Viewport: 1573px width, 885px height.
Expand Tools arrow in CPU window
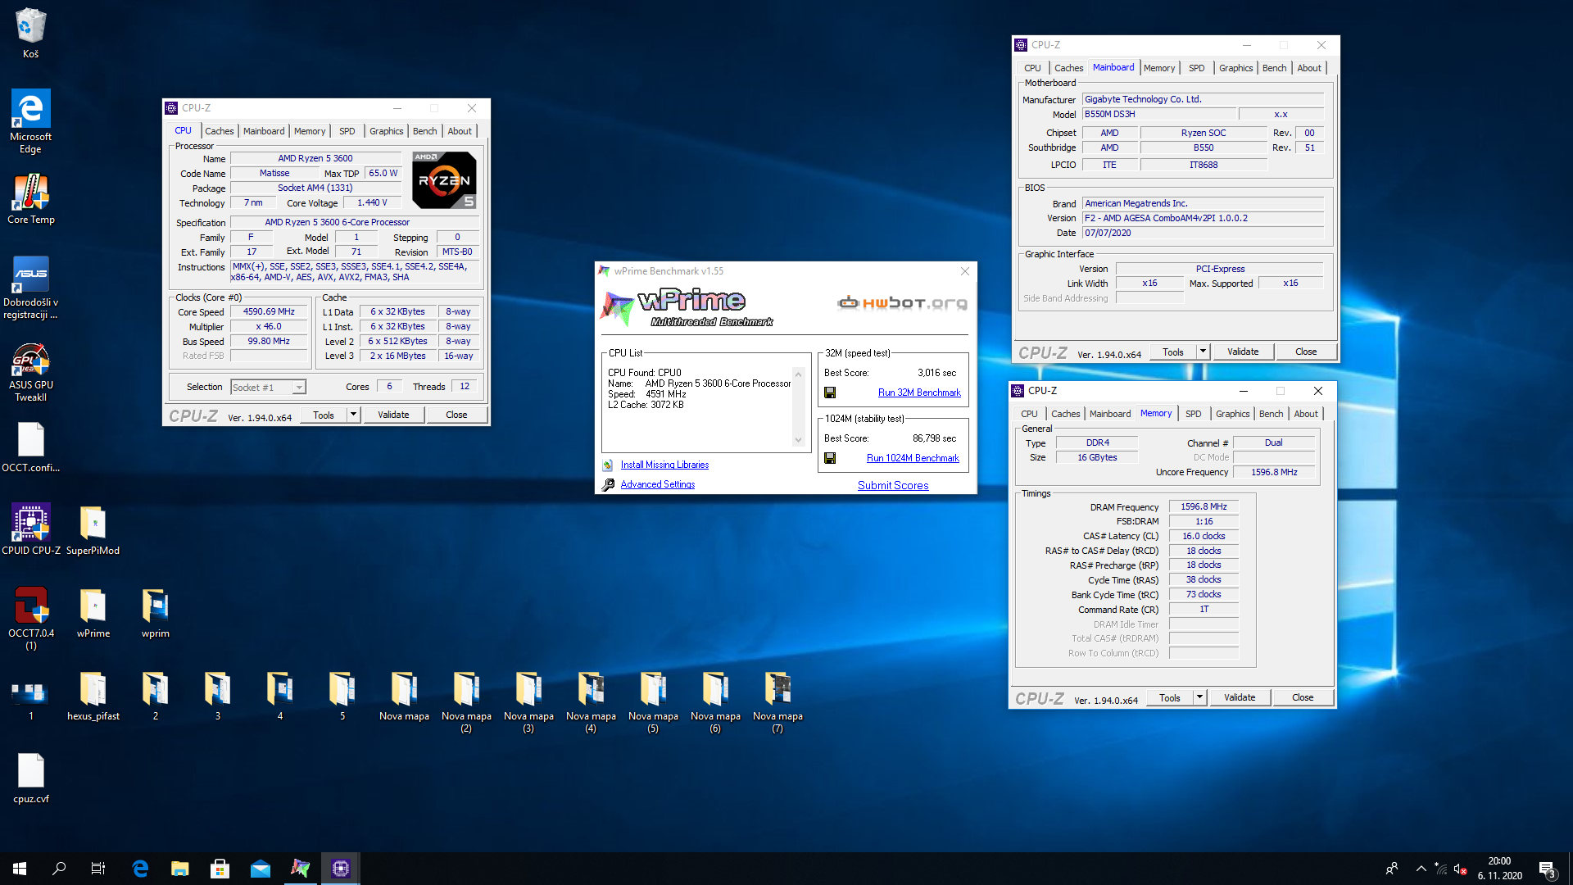tap(354, 415)
